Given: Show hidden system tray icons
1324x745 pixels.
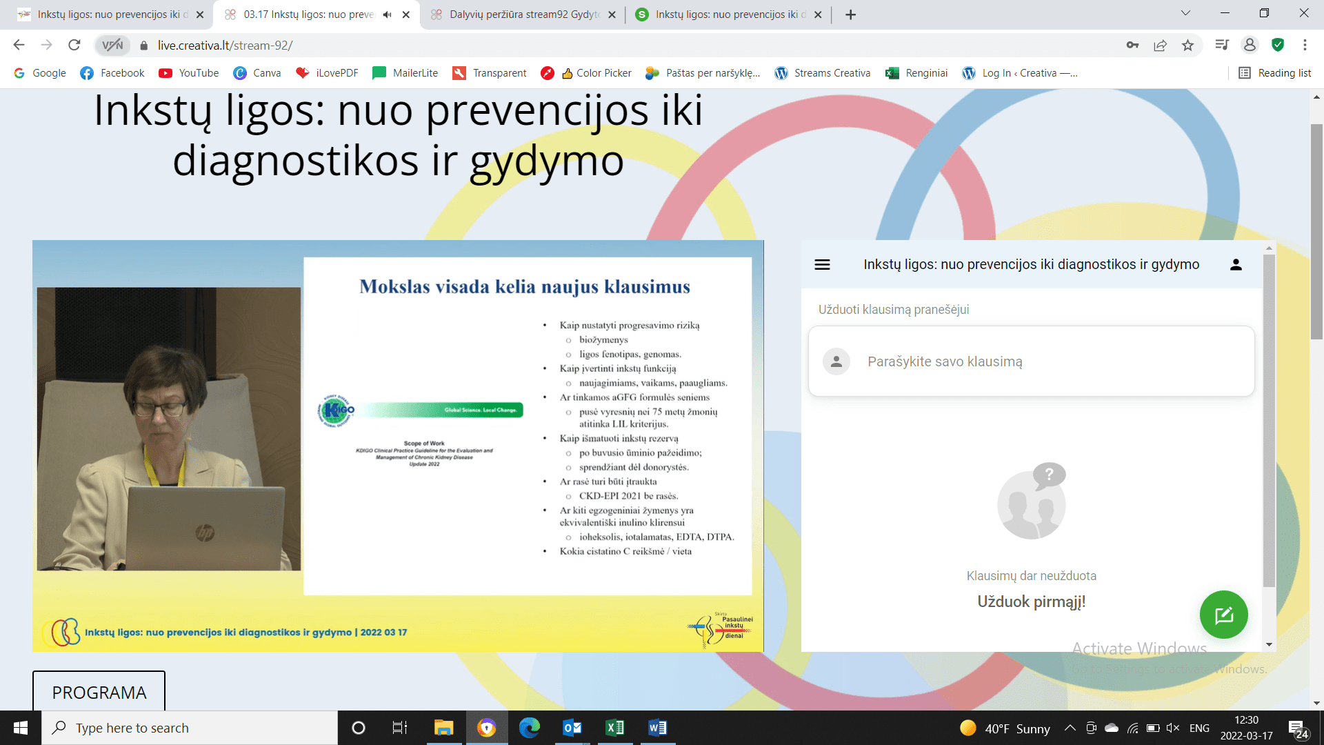Looking at the screenshot, I should (1070, 728).
